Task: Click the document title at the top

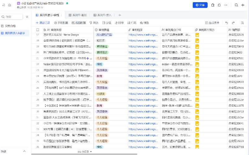Action: pyautogui.click(x=42, y=3)
